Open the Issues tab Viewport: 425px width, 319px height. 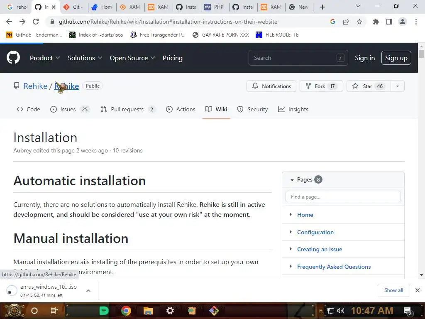coord(70,109)
